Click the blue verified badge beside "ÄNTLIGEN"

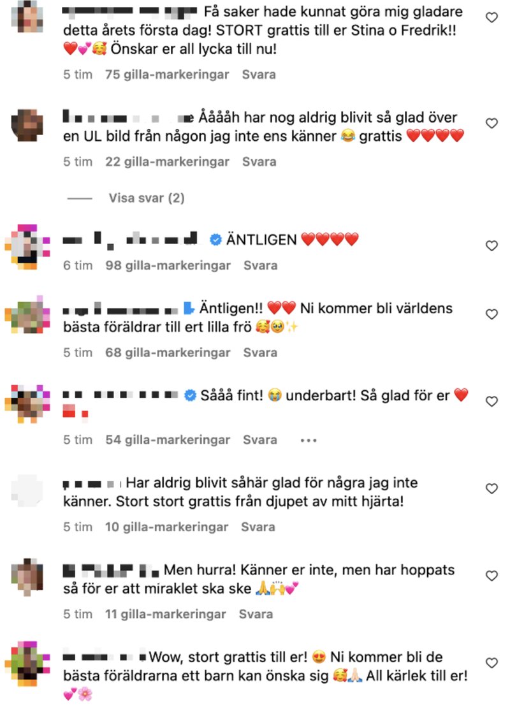point(215,240)
